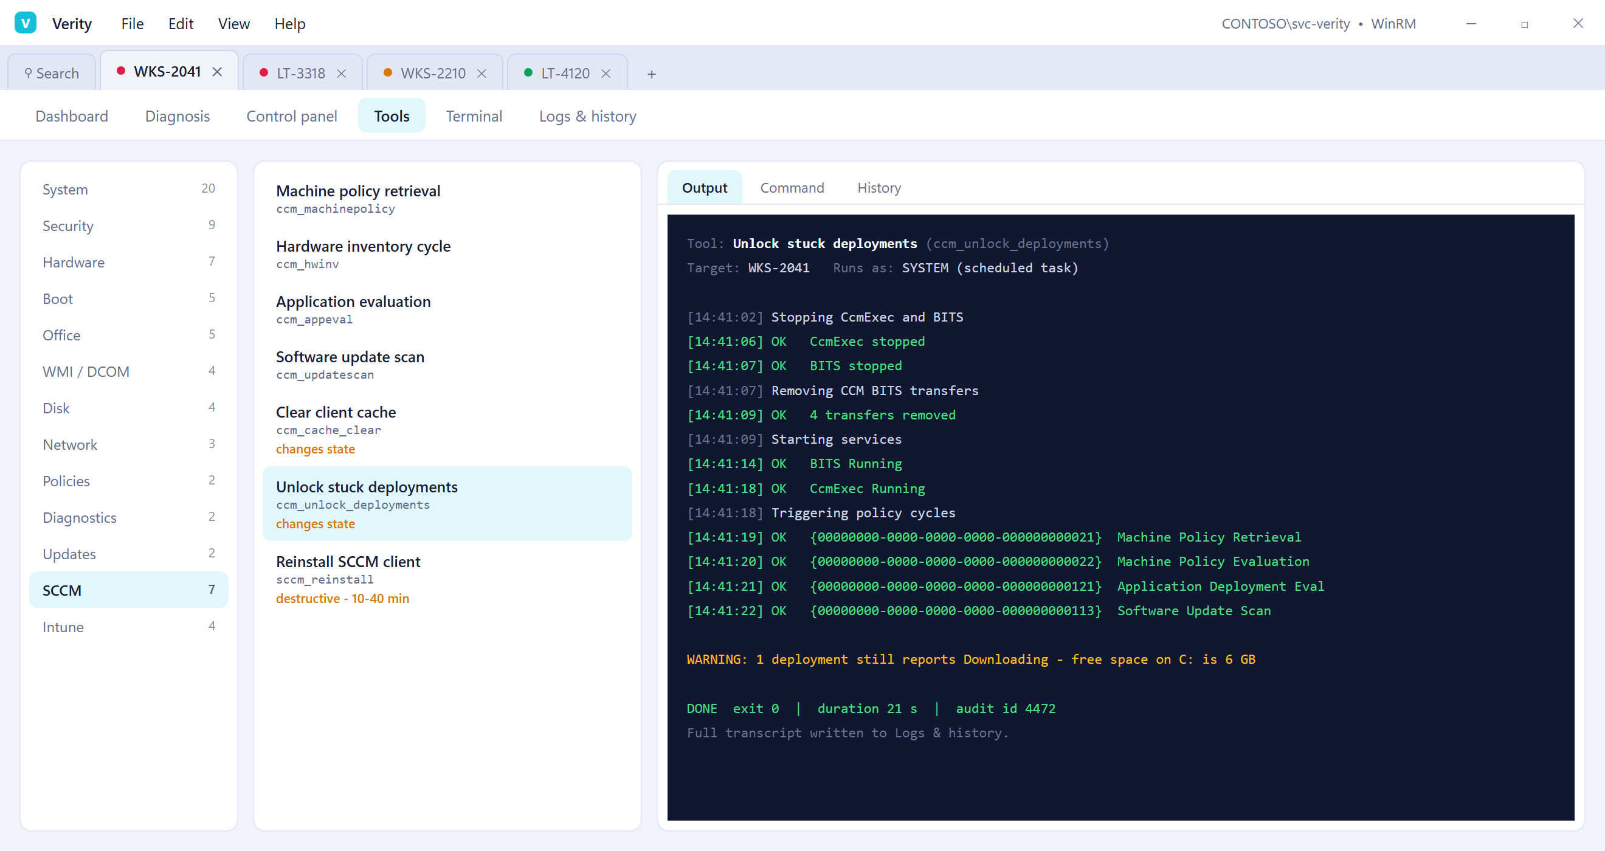The width and height of the screenshot is (1605, 851).
Task: Choose Machine policy retrieval tool
Action: (x=447, y=199)
